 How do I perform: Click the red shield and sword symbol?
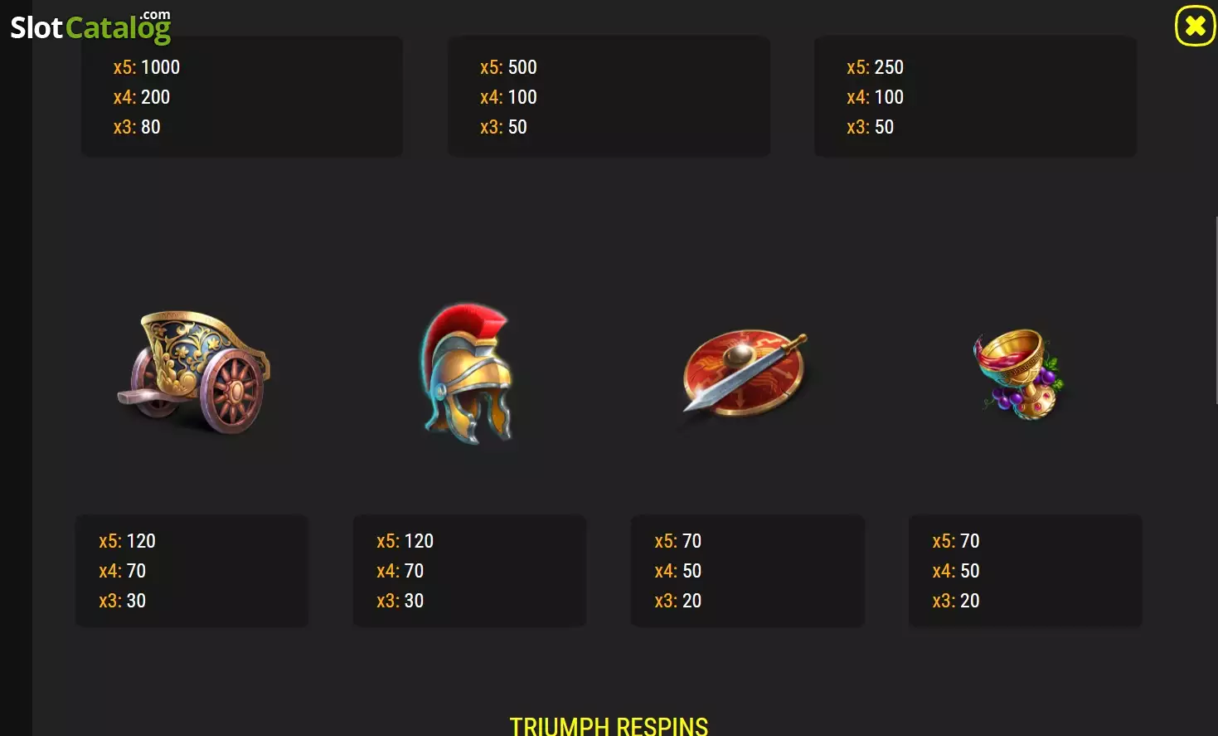pyautogui.click(x=745, y=371)
